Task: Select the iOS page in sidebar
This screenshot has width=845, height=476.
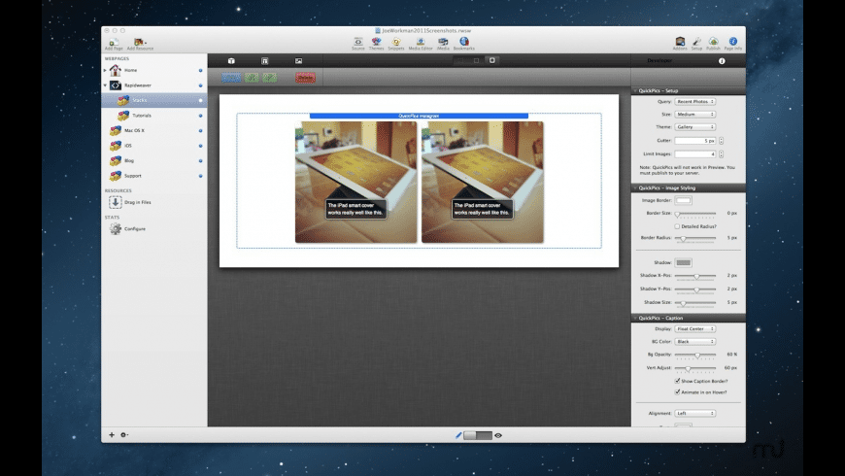Action: [154, 146]
